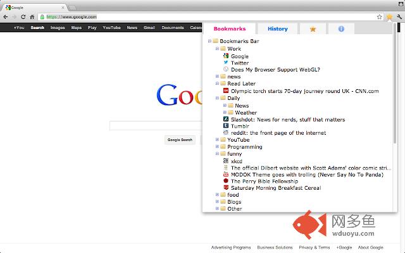
Task: Expand the Blogs folder
Action: tap(217, 201)
